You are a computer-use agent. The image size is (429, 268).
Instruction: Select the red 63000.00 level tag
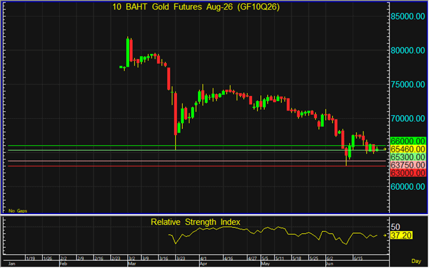pyautogui.click(x=408, y=173)
